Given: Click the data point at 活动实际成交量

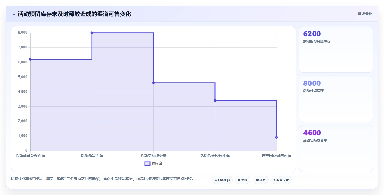Looking at the screenshot, I should pos(153,83).
